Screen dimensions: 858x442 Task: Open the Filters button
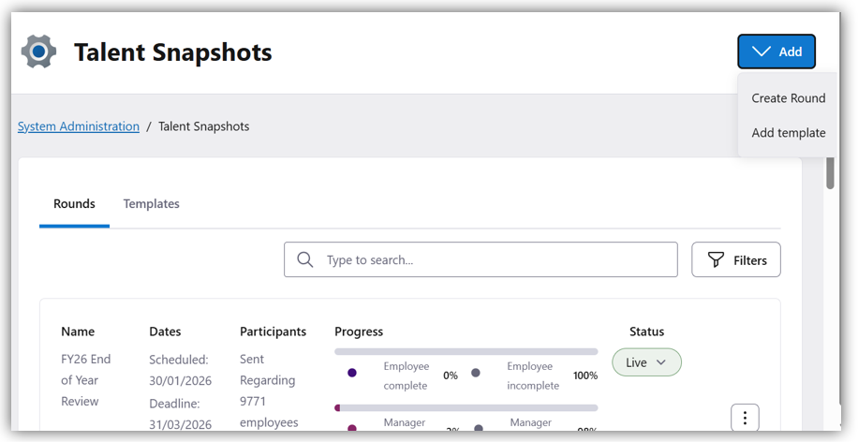pyautogui.click(x=736, y=260)
